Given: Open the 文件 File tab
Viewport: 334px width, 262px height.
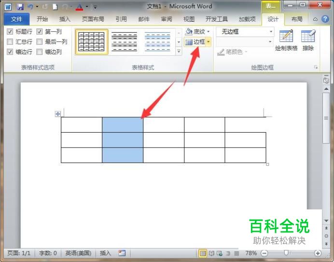Looking at the screenshot, I should pyautogui.click(x=16, y=19).
